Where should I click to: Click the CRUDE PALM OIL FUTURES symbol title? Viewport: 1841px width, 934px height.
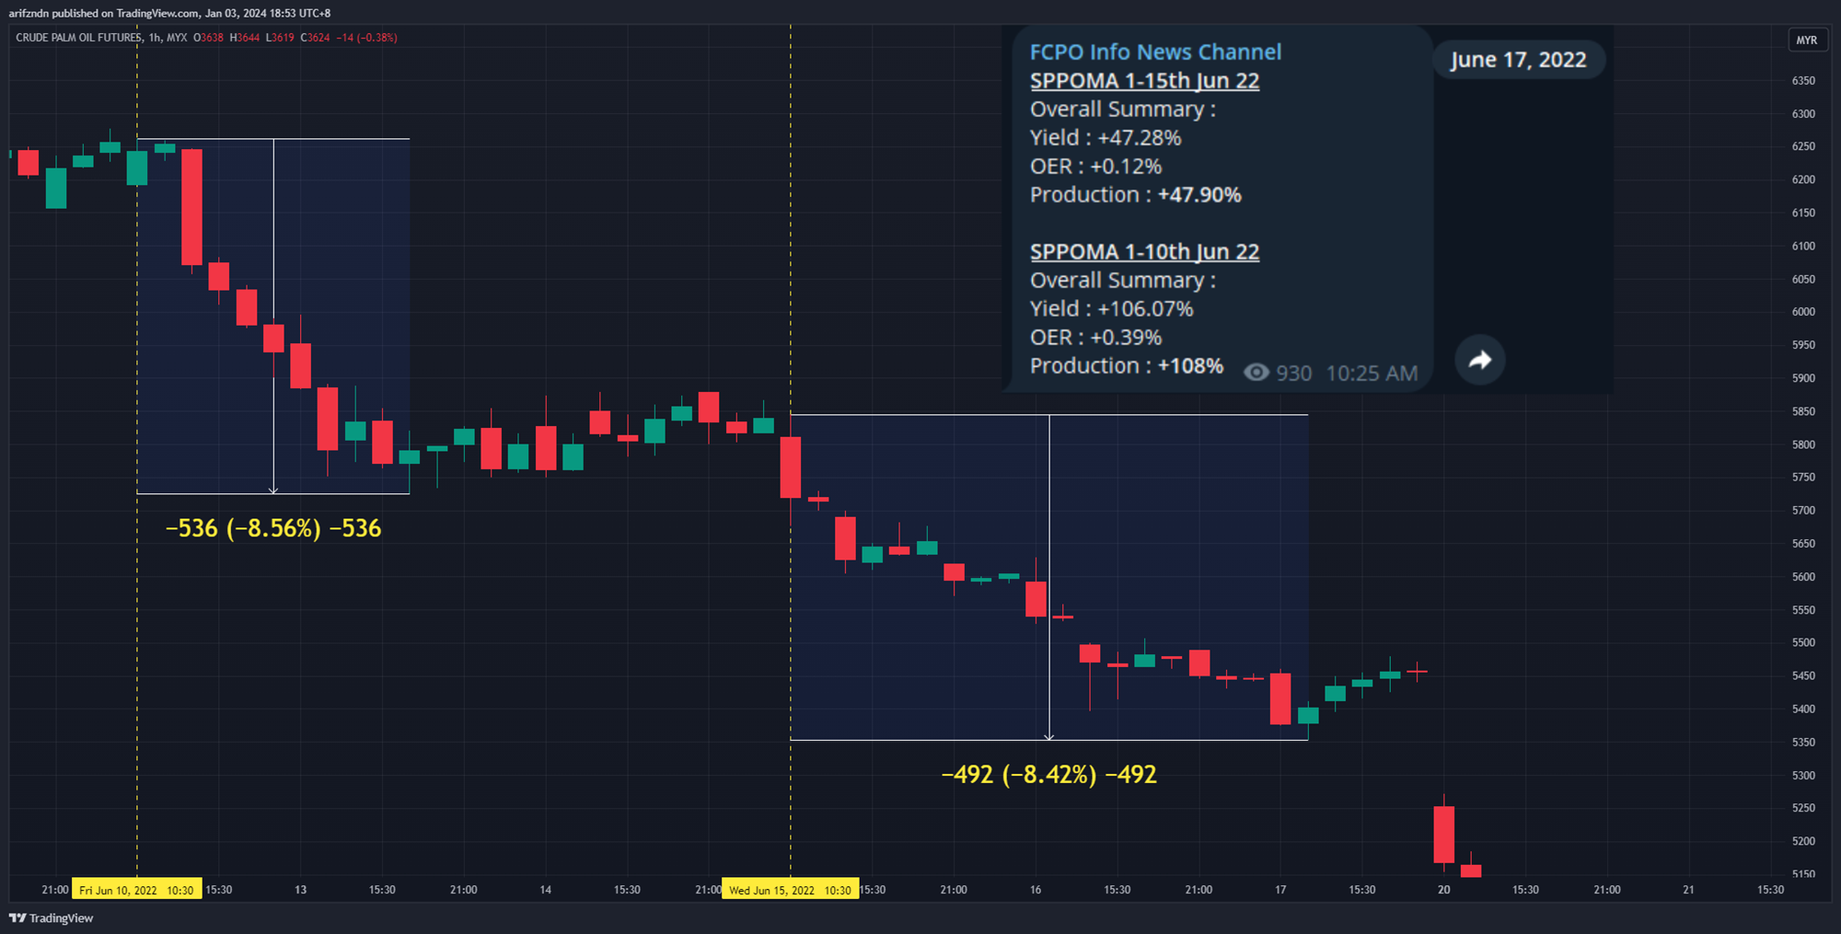78,38
